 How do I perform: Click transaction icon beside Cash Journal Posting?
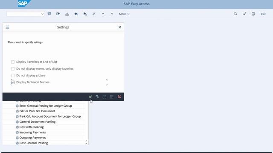point(17,143)
